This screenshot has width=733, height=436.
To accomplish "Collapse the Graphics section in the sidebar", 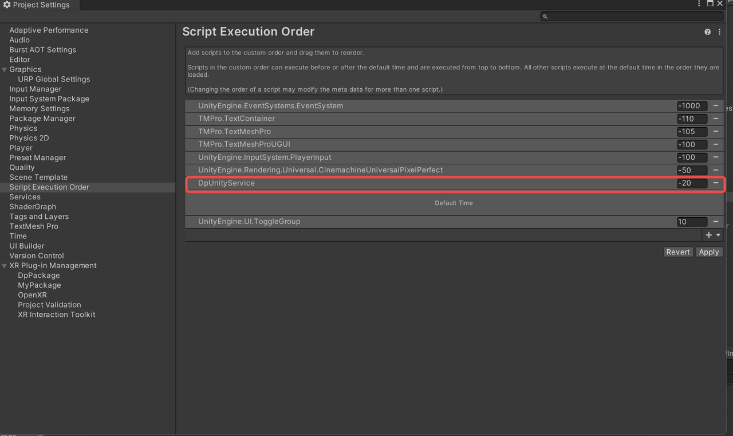I will [4, 69].
